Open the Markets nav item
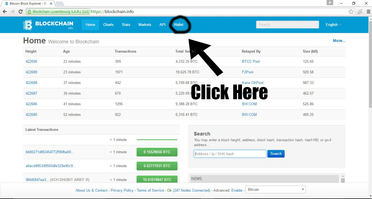The width and height of the screenshot is (372, 199). pyautogui.click(x=145, y=25)
